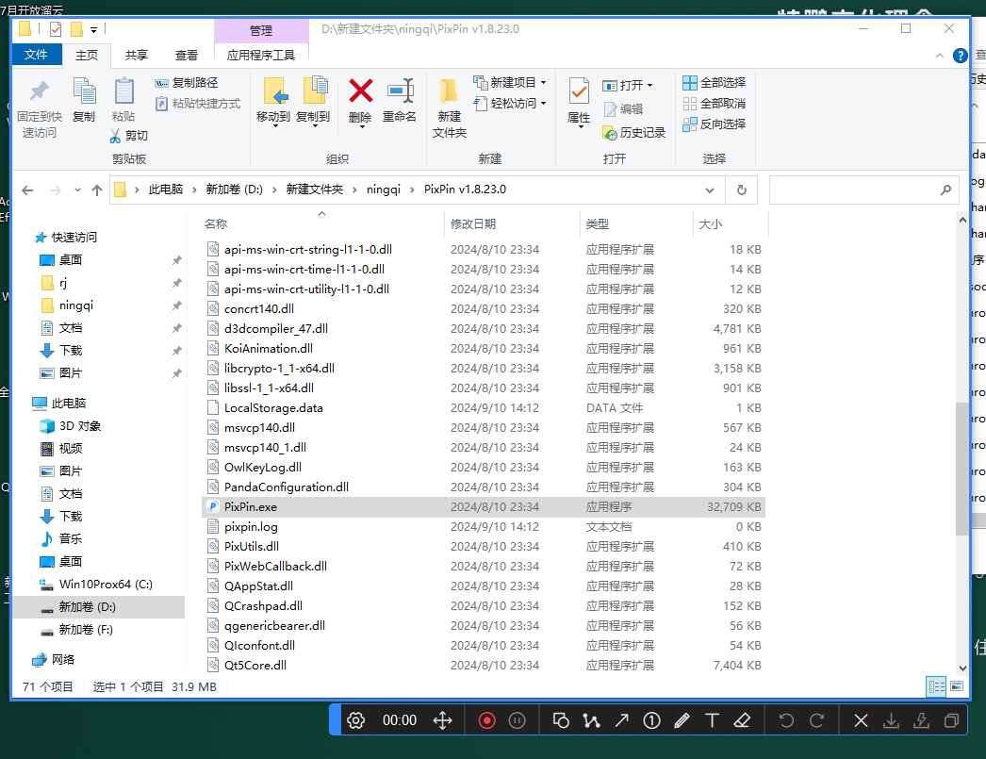Image resolution: width=986 pixels, height=759 pixels.
Task: Open PixPin settings with the gear icon
Action: coord(355,719)
